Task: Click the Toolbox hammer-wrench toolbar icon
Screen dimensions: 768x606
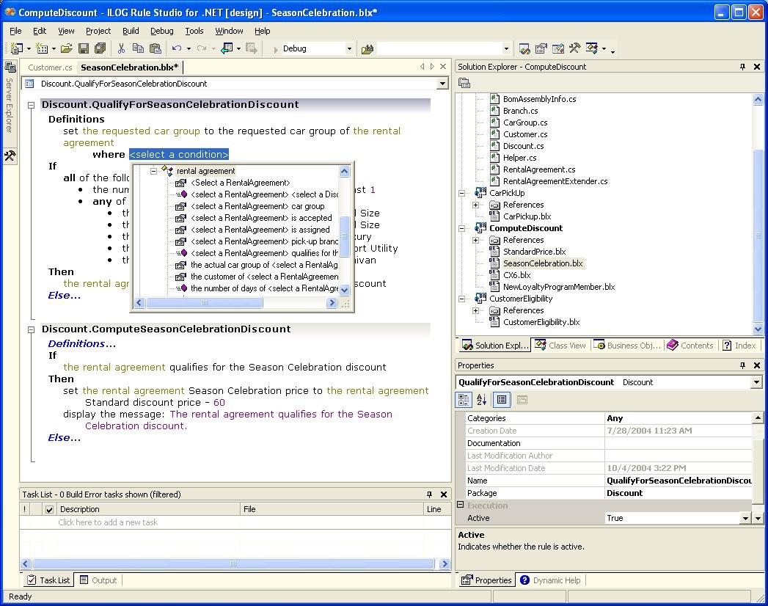Action: (x=575, y=48)
